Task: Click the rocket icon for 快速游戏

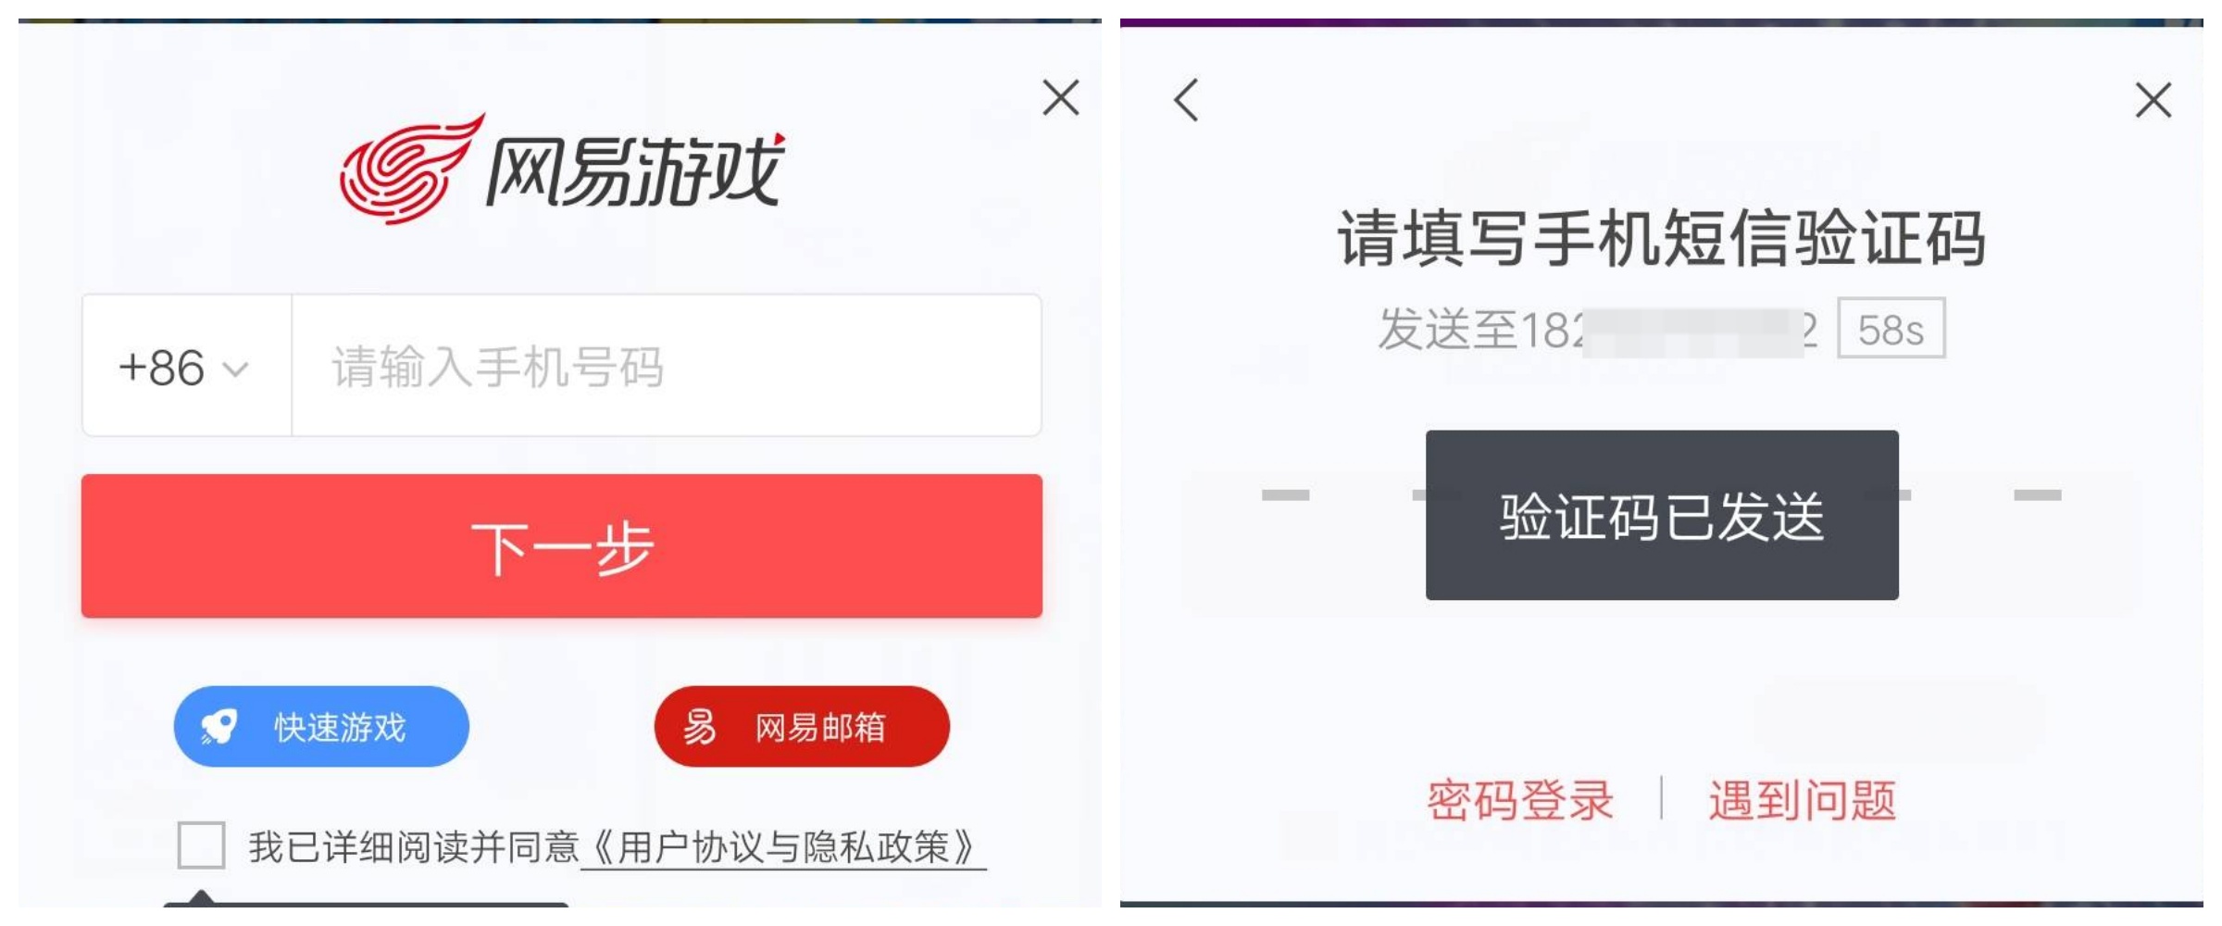Action: [x=220, y=727]
